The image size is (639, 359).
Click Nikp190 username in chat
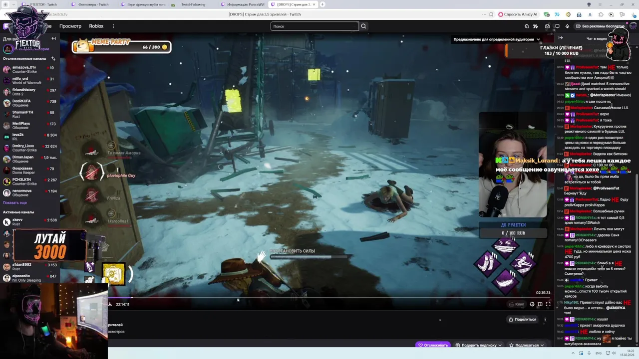tap(571, 302)
